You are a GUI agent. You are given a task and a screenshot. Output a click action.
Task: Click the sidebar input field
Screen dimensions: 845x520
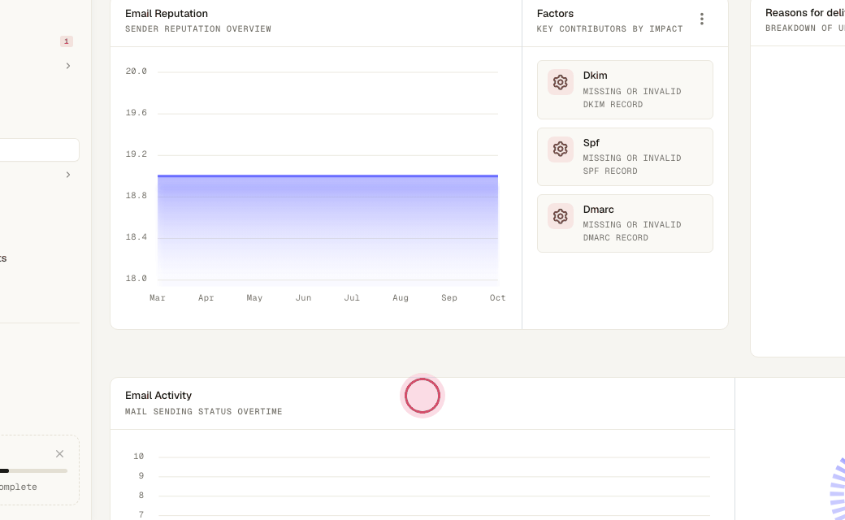click(39, 149)
